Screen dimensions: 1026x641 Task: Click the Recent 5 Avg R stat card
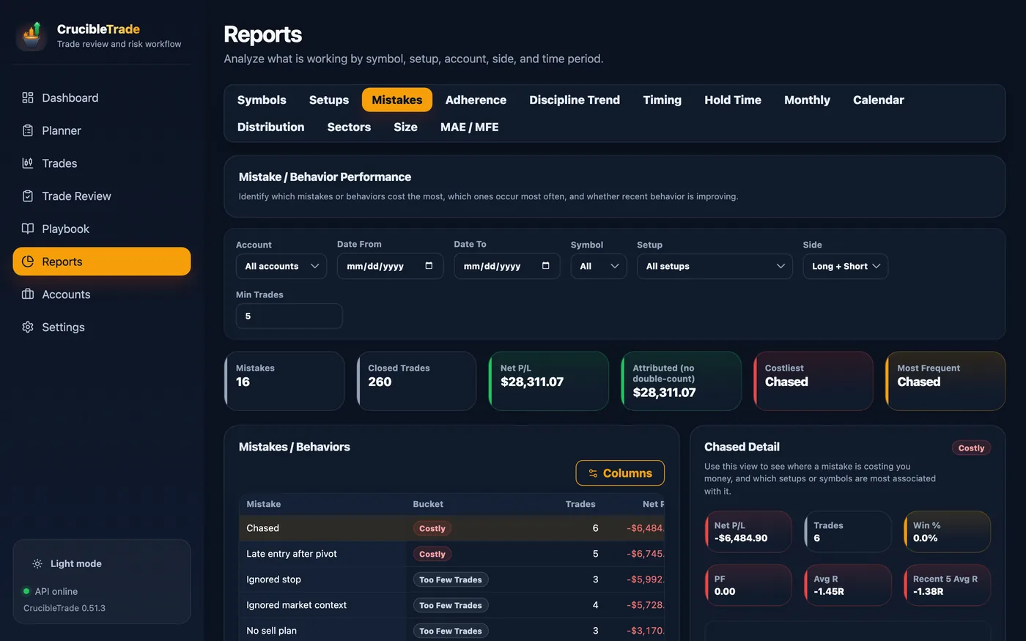(x=947, y=585)
